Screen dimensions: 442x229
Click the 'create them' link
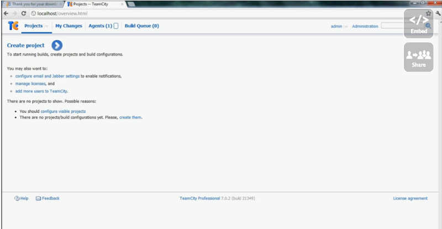coord(130,117)
